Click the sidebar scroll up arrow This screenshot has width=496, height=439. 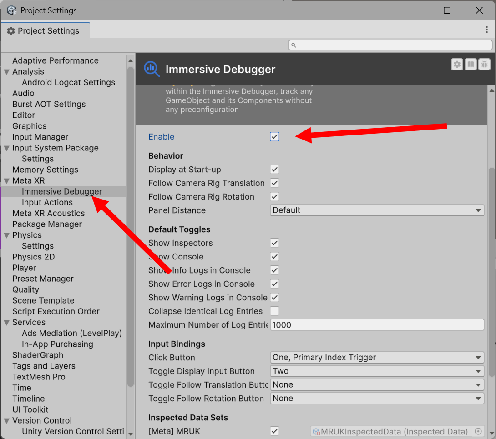130,60
